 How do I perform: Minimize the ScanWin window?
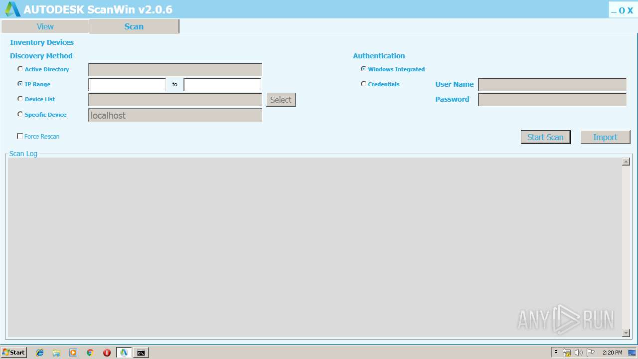pyautogui.click(x=614, y=11)
